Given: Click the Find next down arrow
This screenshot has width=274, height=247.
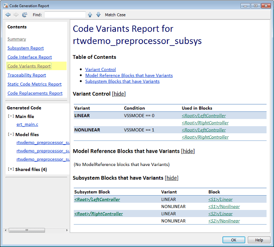Looking at the screenshot, I should click(x=98, y=15).
